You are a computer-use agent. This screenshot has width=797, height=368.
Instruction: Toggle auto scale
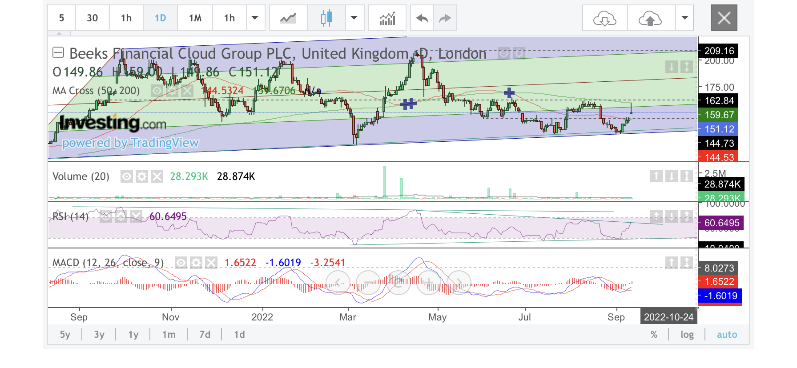(x=727, y=335)
